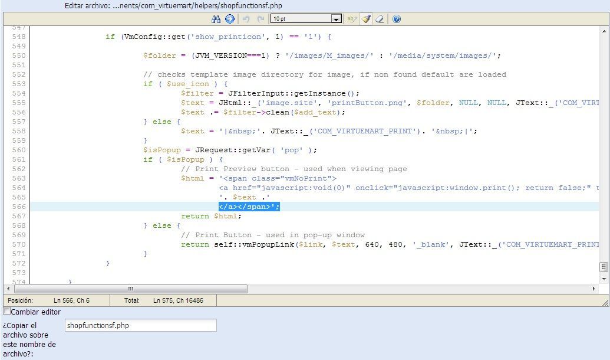Click the 'Print Button - used in pop-up' comment
This screenshot has width=610, height=360.
(273, 235)
